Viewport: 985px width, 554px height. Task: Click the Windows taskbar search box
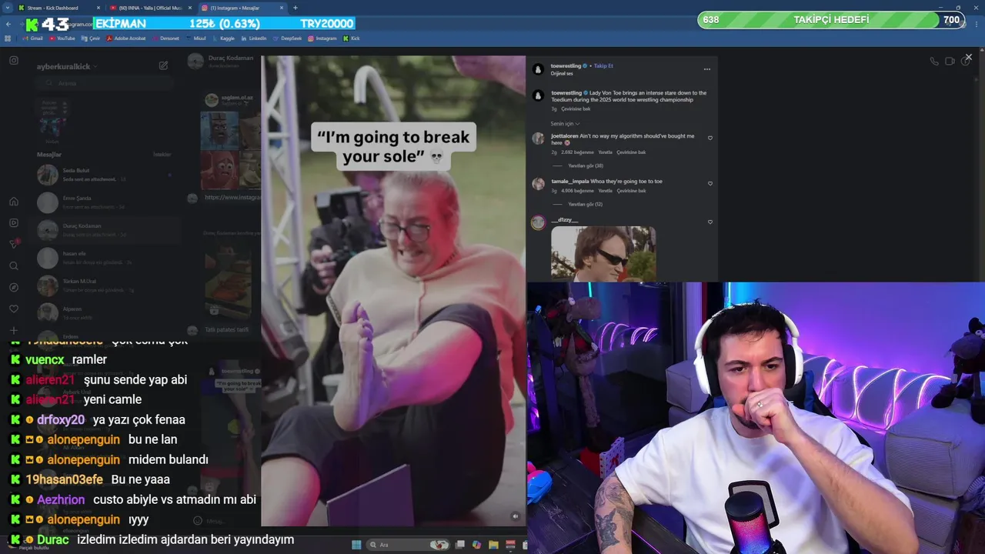408,545
